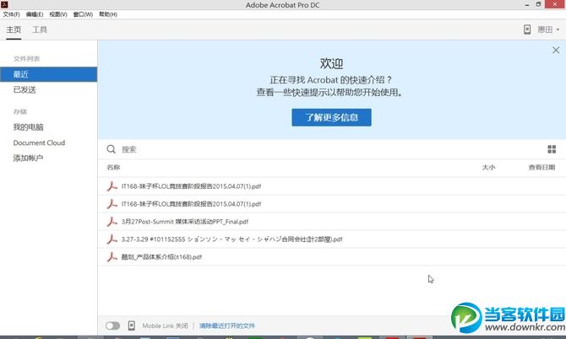Select second IT168-妹子杯LOL file row
This screenshot has height=339, width=566.
tap(332, 204)
